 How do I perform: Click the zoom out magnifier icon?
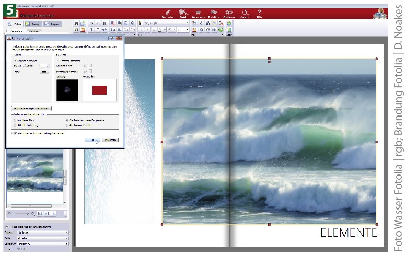(x=10, y=214)
